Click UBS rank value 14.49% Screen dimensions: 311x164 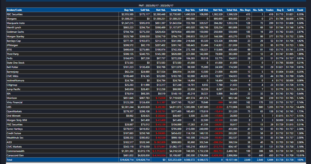(x=300, y=107)
